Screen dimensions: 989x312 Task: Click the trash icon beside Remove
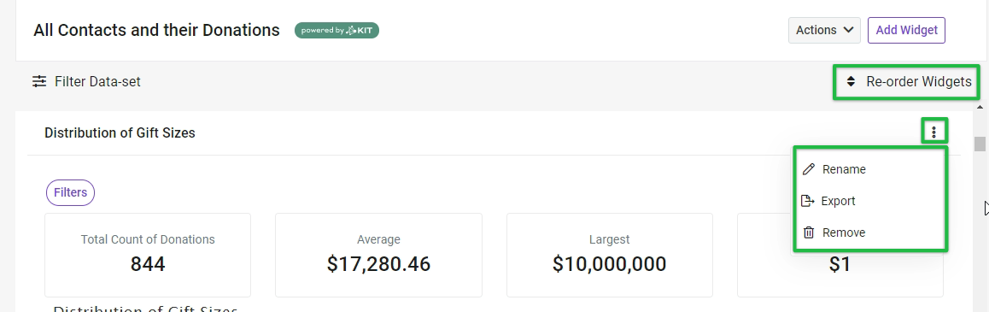tap(808, 233)
